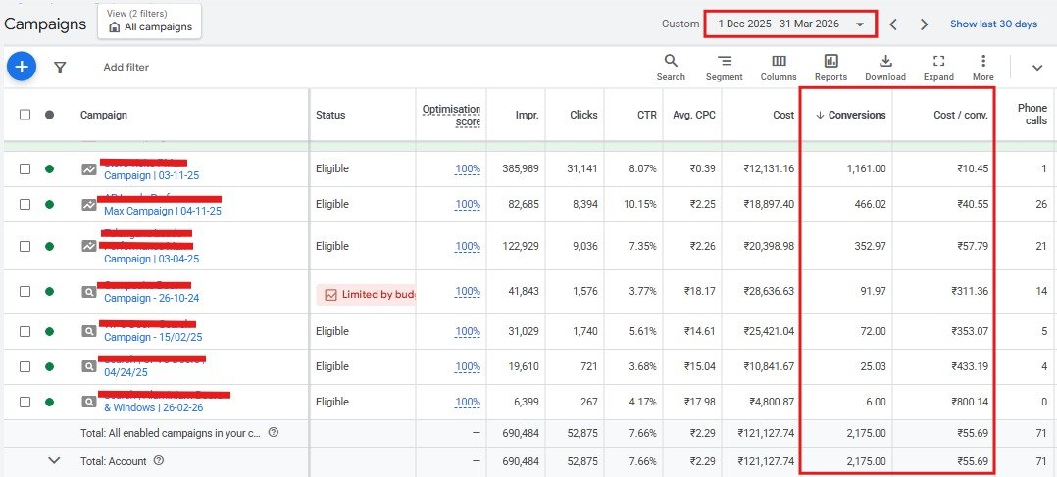The image size is (1057, 477).
Task: Open the filter funnel icon
Action: click(x=60, y=68)
